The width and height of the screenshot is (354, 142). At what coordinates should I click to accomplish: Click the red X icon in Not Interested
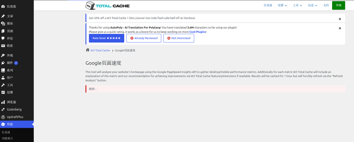[x=169, y=38]
